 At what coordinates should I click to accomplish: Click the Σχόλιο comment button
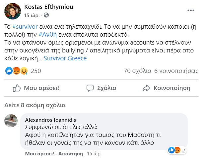pos(101,88)
